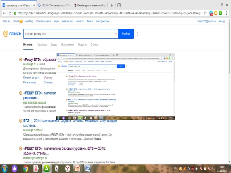Bookmark this page with the star icon

205,13
